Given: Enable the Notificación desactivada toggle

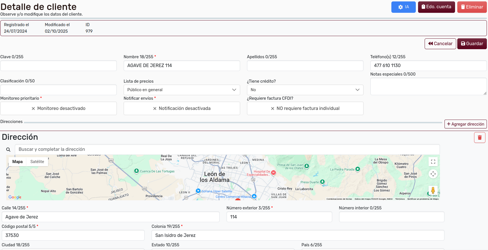Looking at the screenshot, I should pos(182,109).
